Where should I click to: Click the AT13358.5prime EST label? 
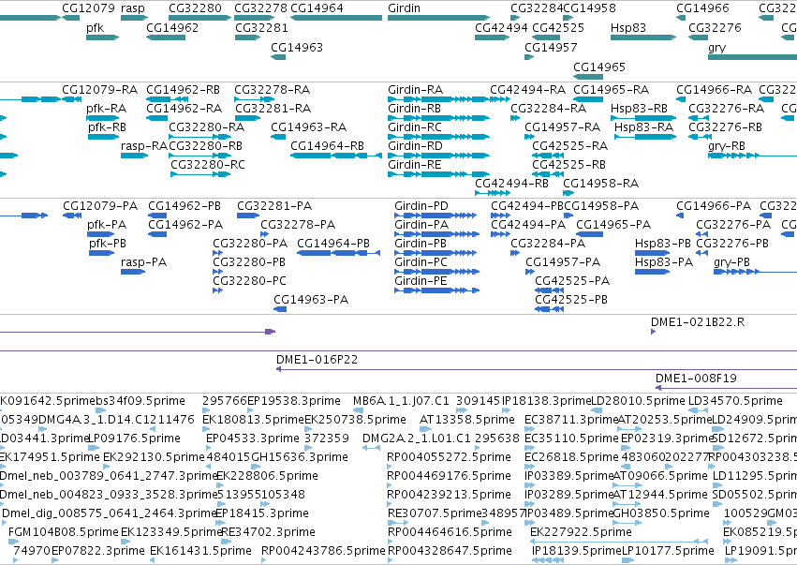point(467,420)
